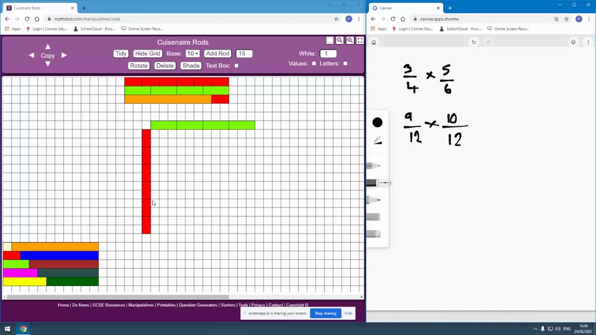The image size is (596, 335).
Task: Open the Base dropdown
Action: coord(192,54)
